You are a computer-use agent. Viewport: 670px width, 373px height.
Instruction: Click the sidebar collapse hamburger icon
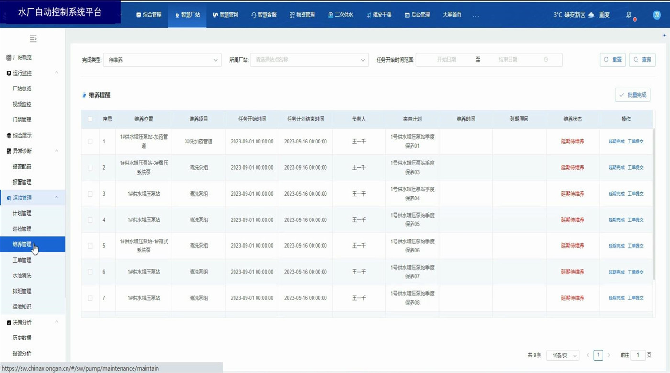click(33, 39)
